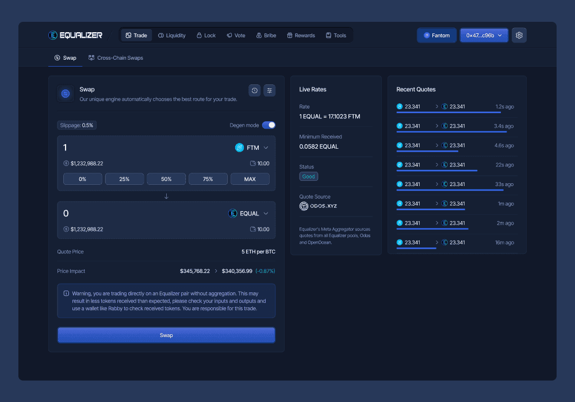Expand the EQUAL token selector
This screenshot has width=575, height=402.
click(248, 214)
